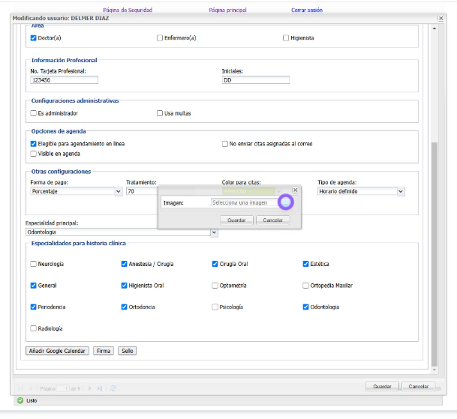The width and height of the screenshot is (457, 419).
Task: Open the Forma de pago dropdown
Action: click(119, 192)
